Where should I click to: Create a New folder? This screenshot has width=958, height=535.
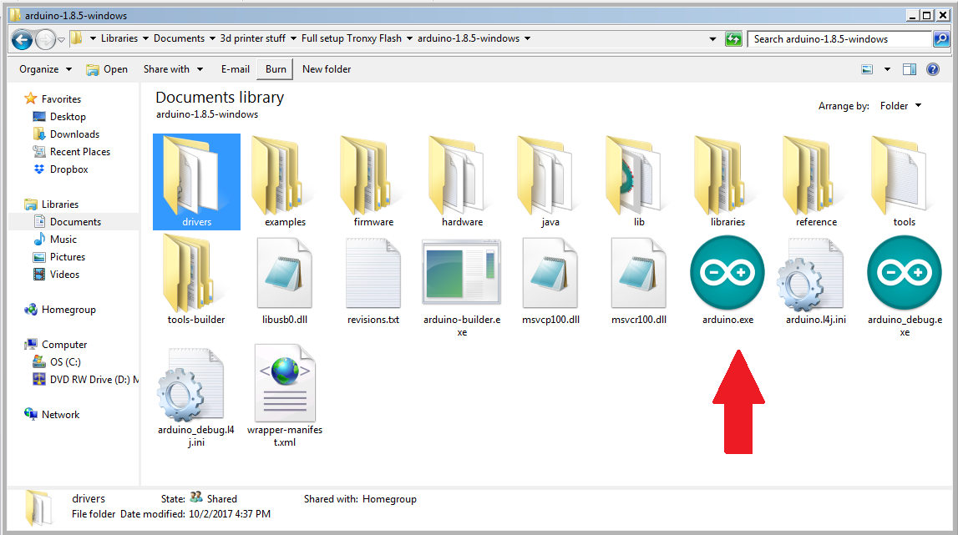tap(327, 69)
